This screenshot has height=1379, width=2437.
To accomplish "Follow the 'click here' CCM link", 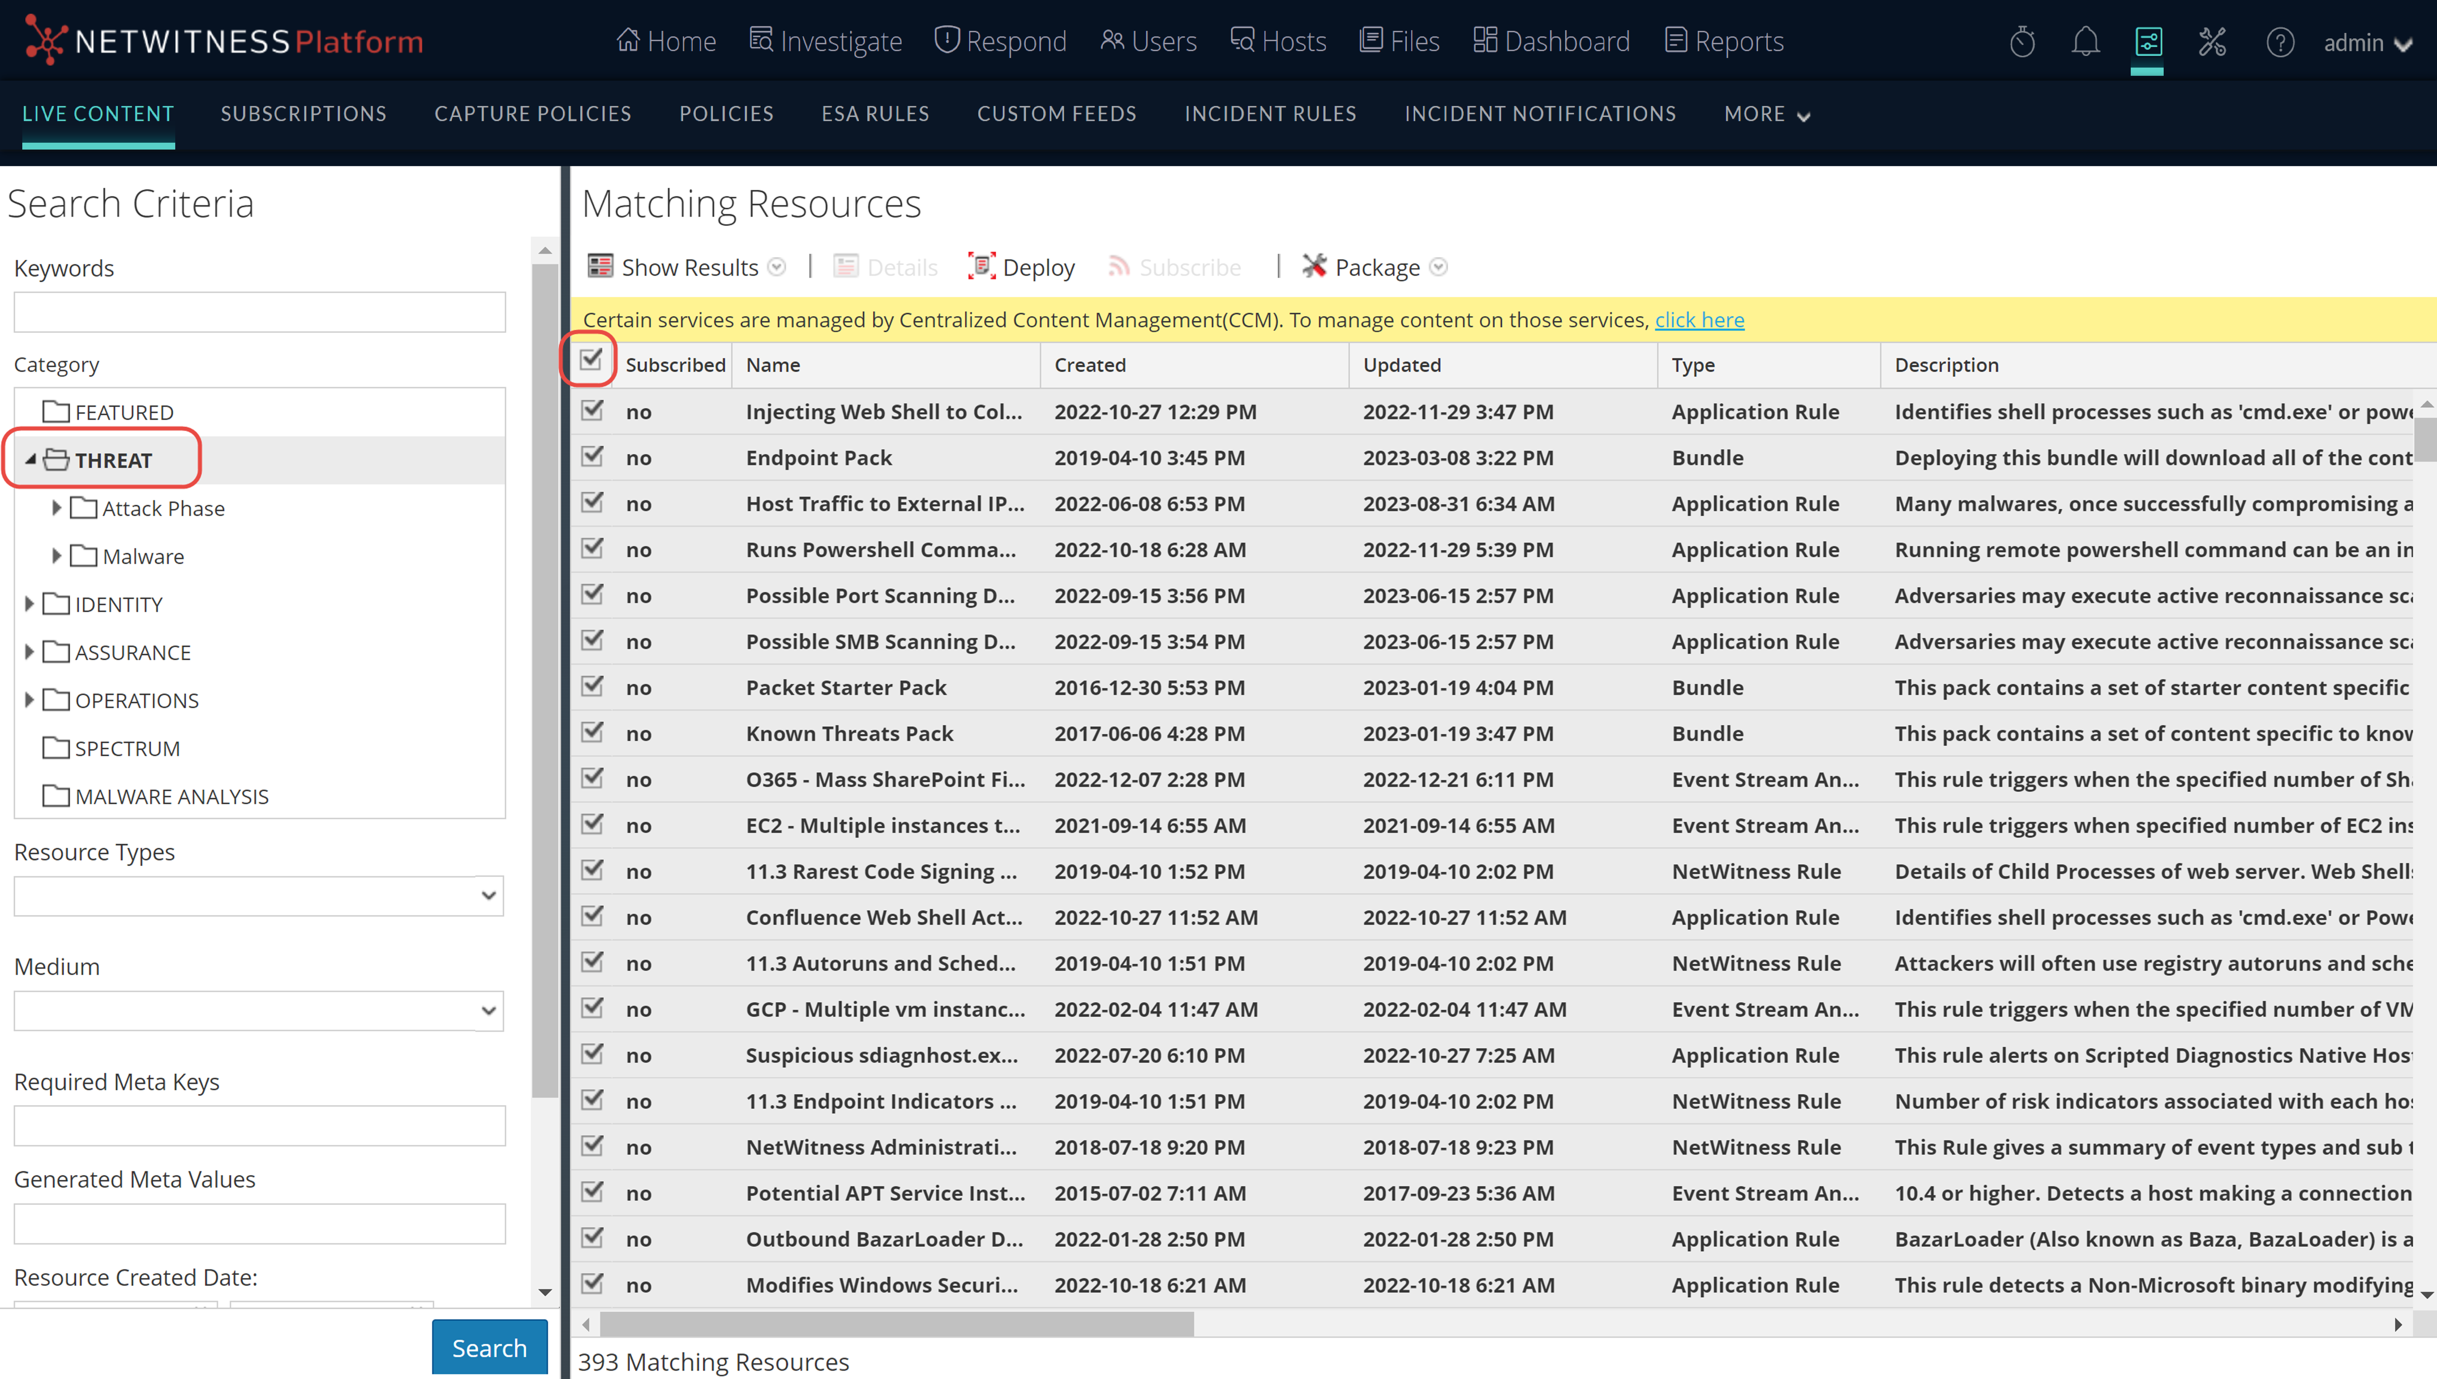I will point(1699,320).
